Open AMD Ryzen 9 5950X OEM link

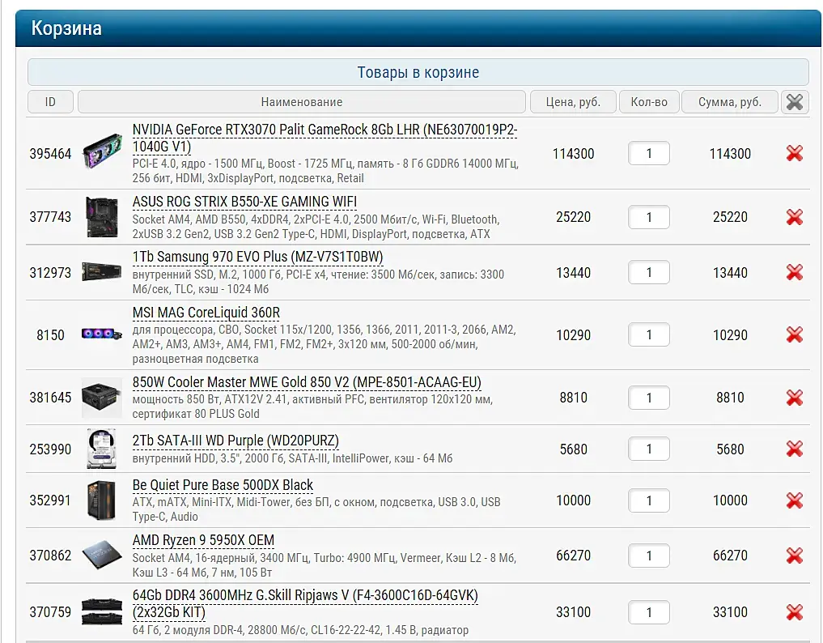[x=203, y=540]
